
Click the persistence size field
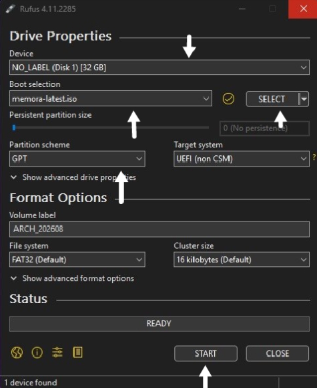(264, 128)
